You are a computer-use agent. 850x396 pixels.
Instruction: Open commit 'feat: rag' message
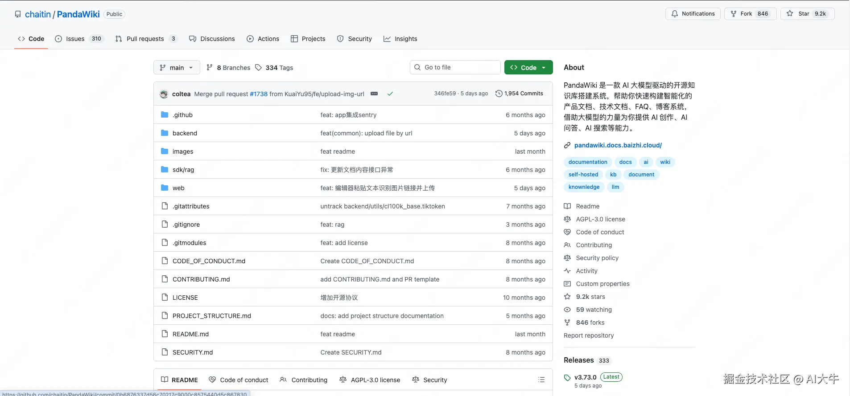(x=332, y=225)
